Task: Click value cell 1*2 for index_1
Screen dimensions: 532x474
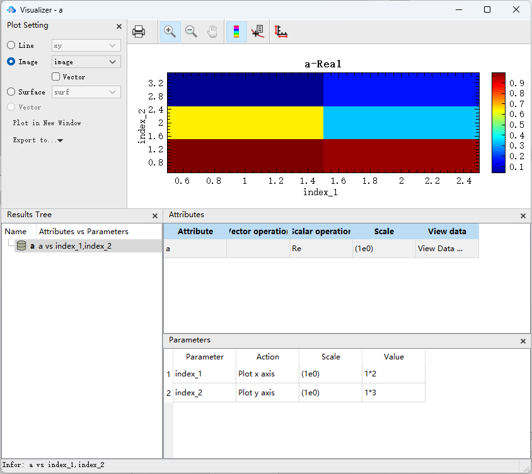Action: click(393, 374)
